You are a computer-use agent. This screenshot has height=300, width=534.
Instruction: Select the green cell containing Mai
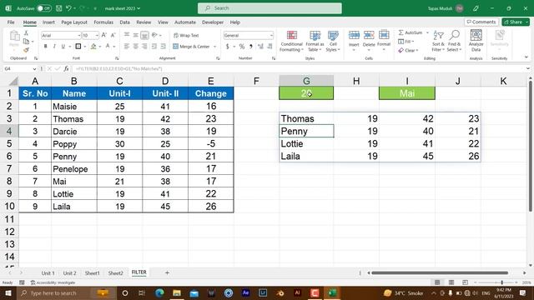coord(407,93)
